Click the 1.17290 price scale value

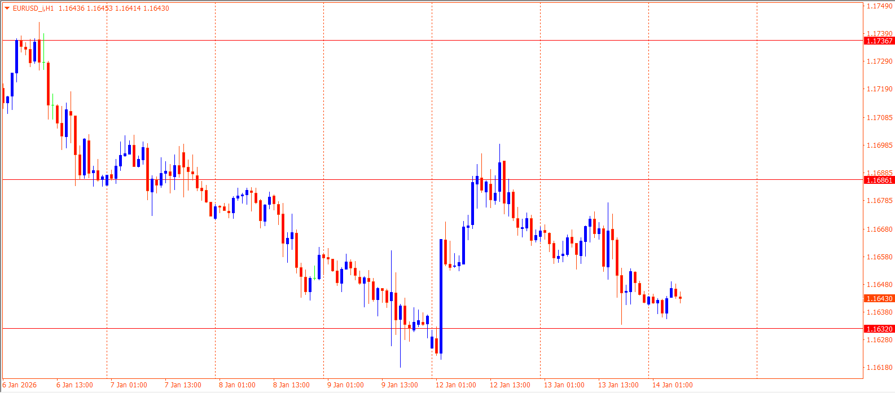coord(880,61)
